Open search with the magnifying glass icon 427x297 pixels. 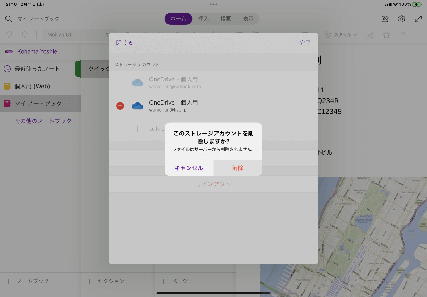pos(8,19)
